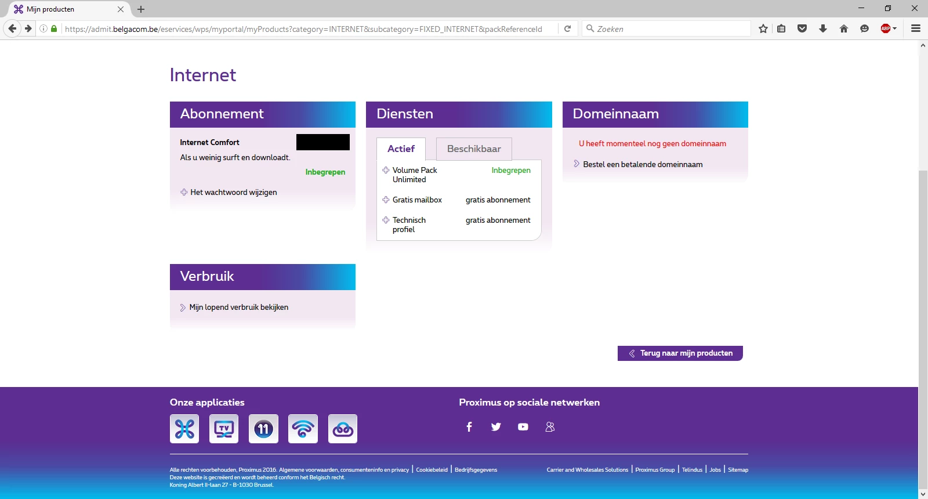Click the Diensten panel header
The width and height of the screenshot is (928, 499).
pyautogui.click(x=459, y=114)
